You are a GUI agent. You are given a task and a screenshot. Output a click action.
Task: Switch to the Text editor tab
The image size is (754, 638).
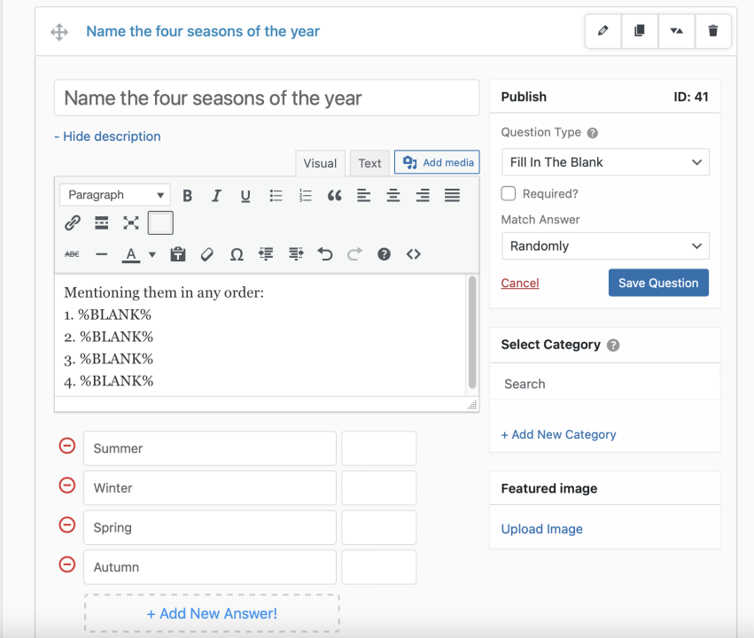[369, 163]
